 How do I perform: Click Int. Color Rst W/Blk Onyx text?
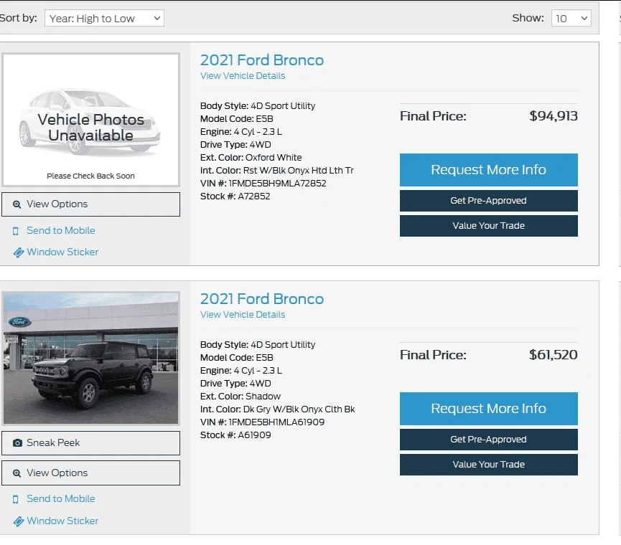pos(276,171)
